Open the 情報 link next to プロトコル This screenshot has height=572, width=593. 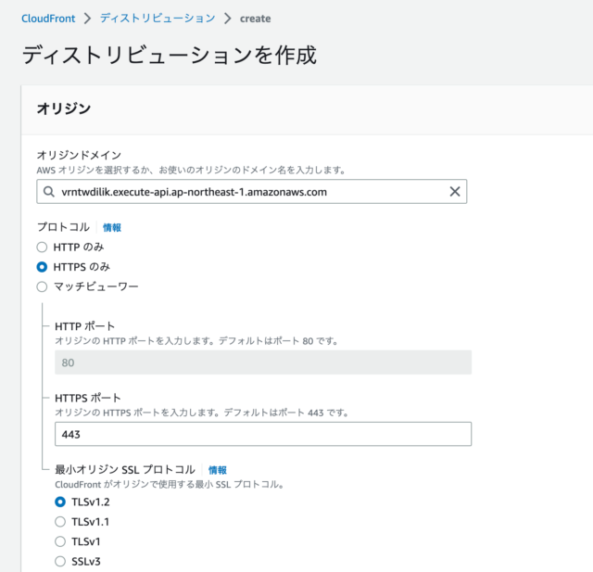[112, 227]
